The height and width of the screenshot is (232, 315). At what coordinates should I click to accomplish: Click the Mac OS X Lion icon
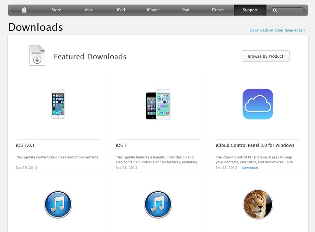coord(258,204)
